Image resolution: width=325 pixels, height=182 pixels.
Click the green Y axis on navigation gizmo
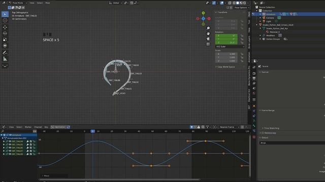click(203, 13)
